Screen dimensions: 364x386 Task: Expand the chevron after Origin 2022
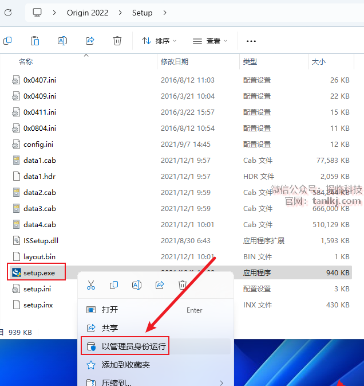click(x=120, y=13)
